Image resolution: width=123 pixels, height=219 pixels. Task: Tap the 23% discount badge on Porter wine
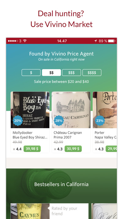point(100,121)
